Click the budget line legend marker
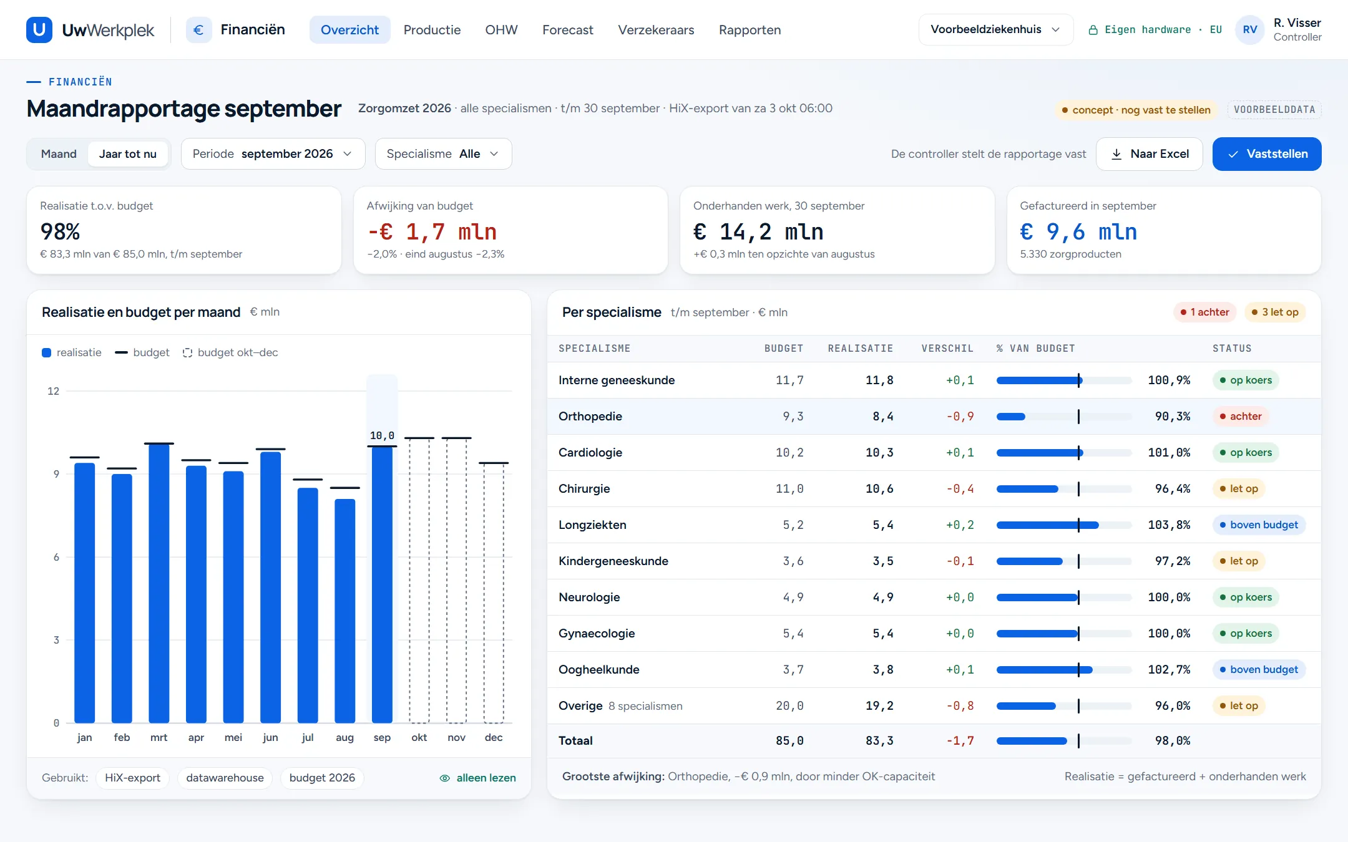1348x842 pixels. 121,352
